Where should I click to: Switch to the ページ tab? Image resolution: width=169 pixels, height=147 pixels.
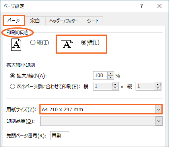14,21
